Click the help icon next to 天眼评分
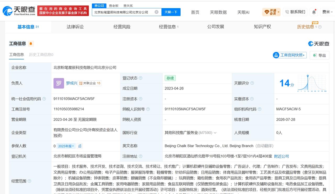 [252, 83]
